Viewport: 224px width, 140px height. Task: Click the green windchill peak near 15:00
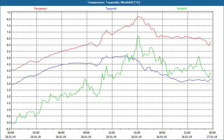coord(138,36)
